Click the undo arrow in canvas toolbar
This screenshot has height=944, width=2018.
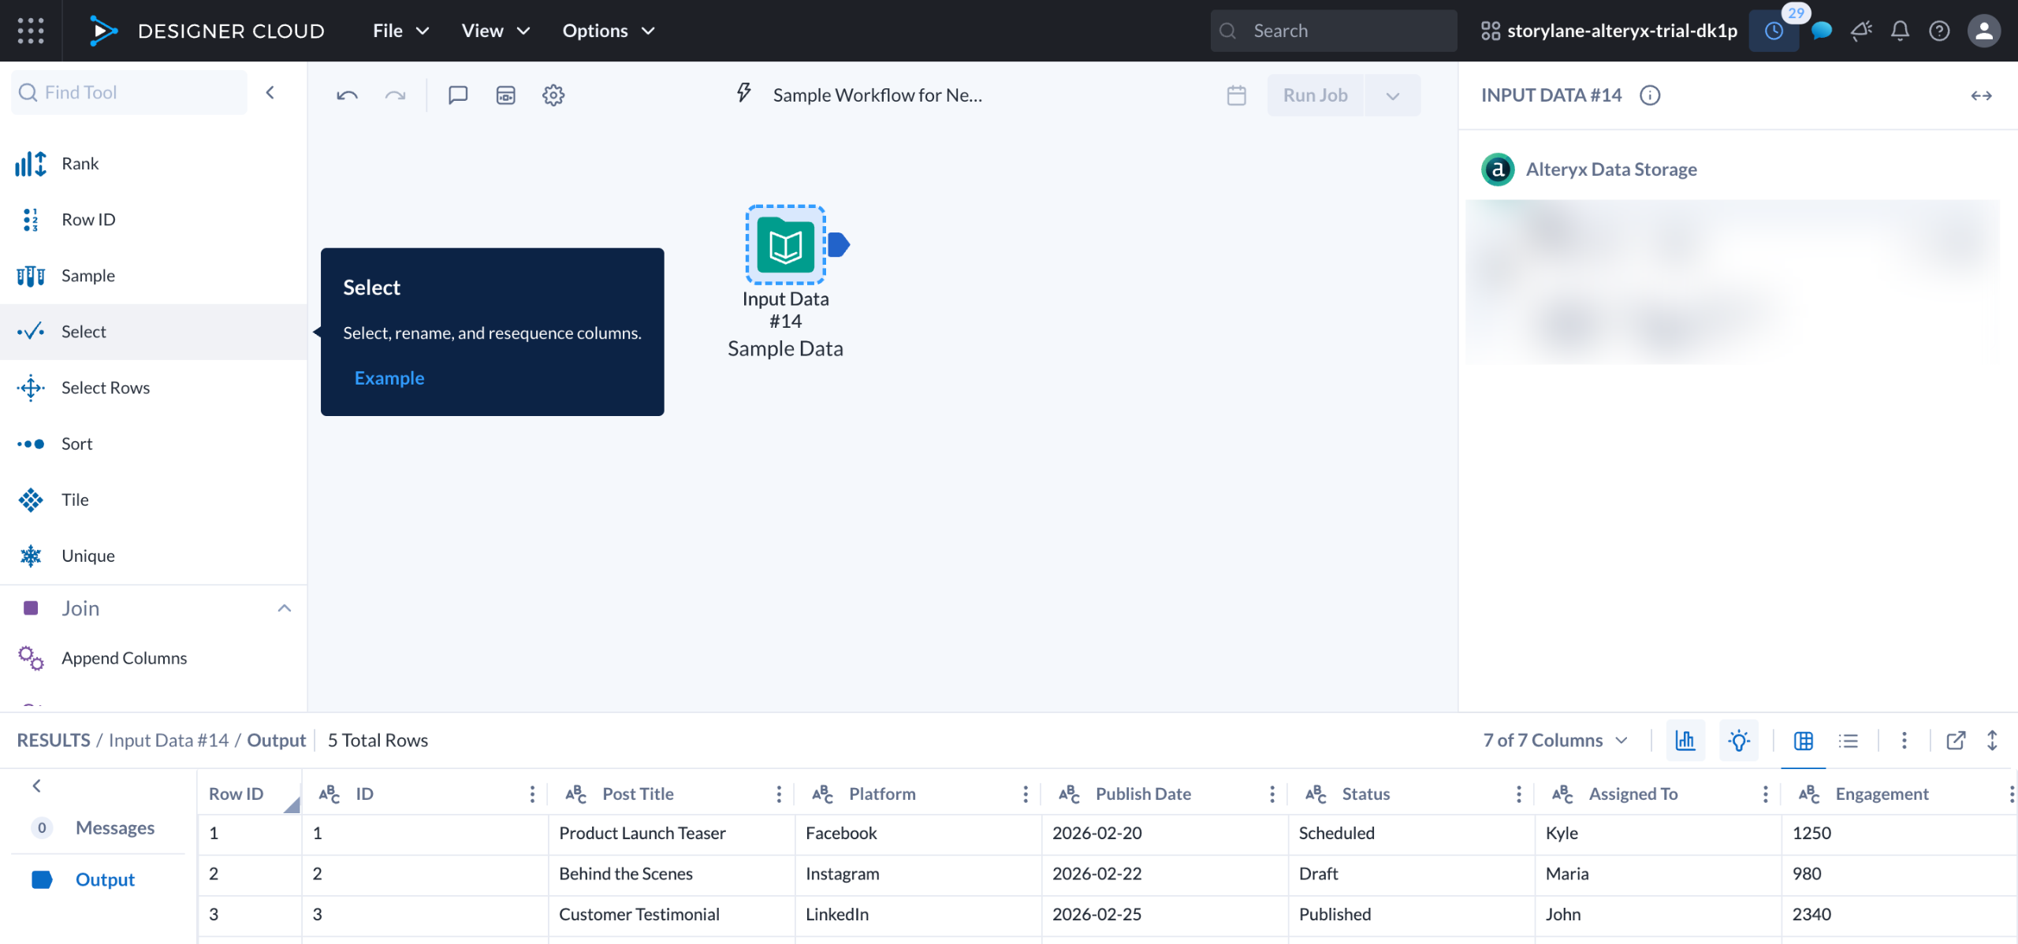click(347, 95)
